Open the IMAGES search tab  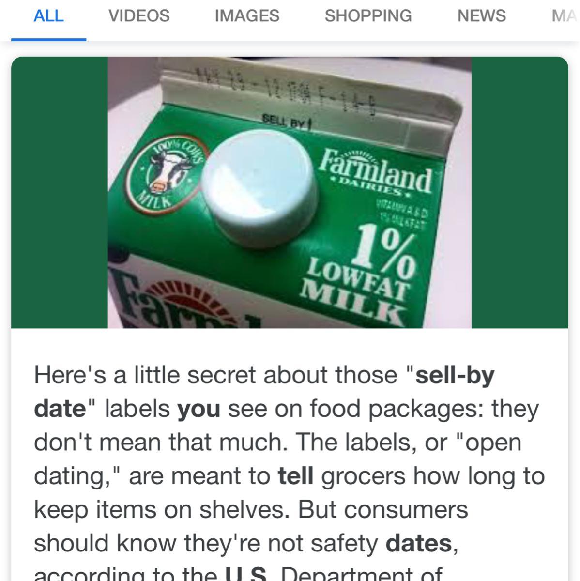pos(247,15)
